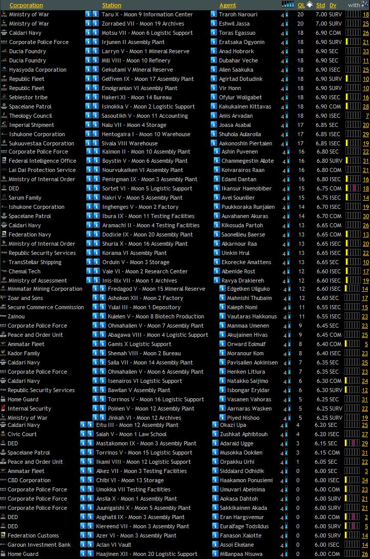Screen dimensions: 370x559
Task: Open info icon for agent Traroh Narouri
Action: 213,14
